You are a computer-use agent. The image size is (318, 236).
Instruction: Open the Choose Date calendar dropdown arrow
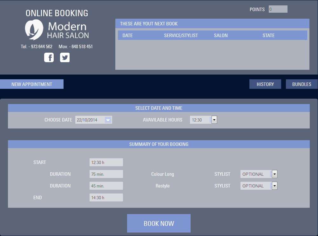(x=108, y=120)
